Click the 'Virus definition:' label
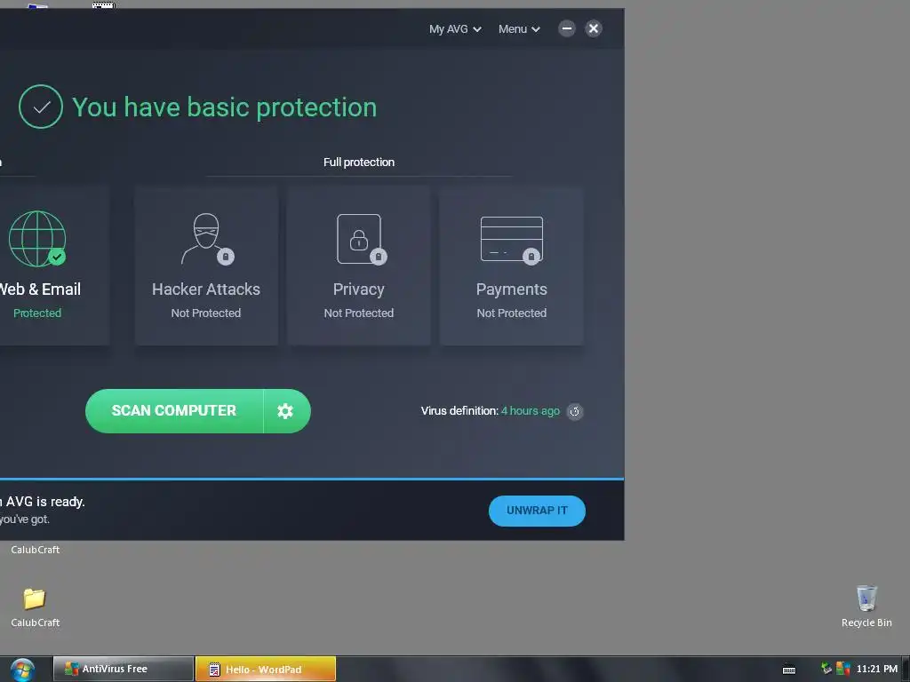This screenshot has height=682, width=910. coord(459,410)
